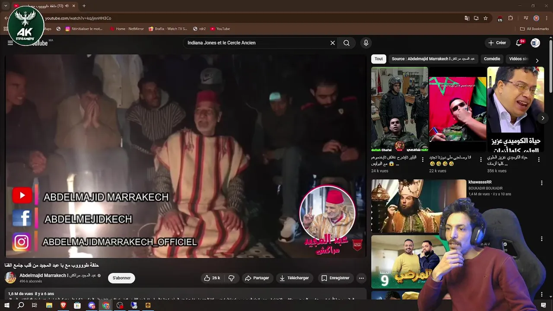Open the khawasssRR video thumbnail
This screenshot has height=311, width=553.
419,206
